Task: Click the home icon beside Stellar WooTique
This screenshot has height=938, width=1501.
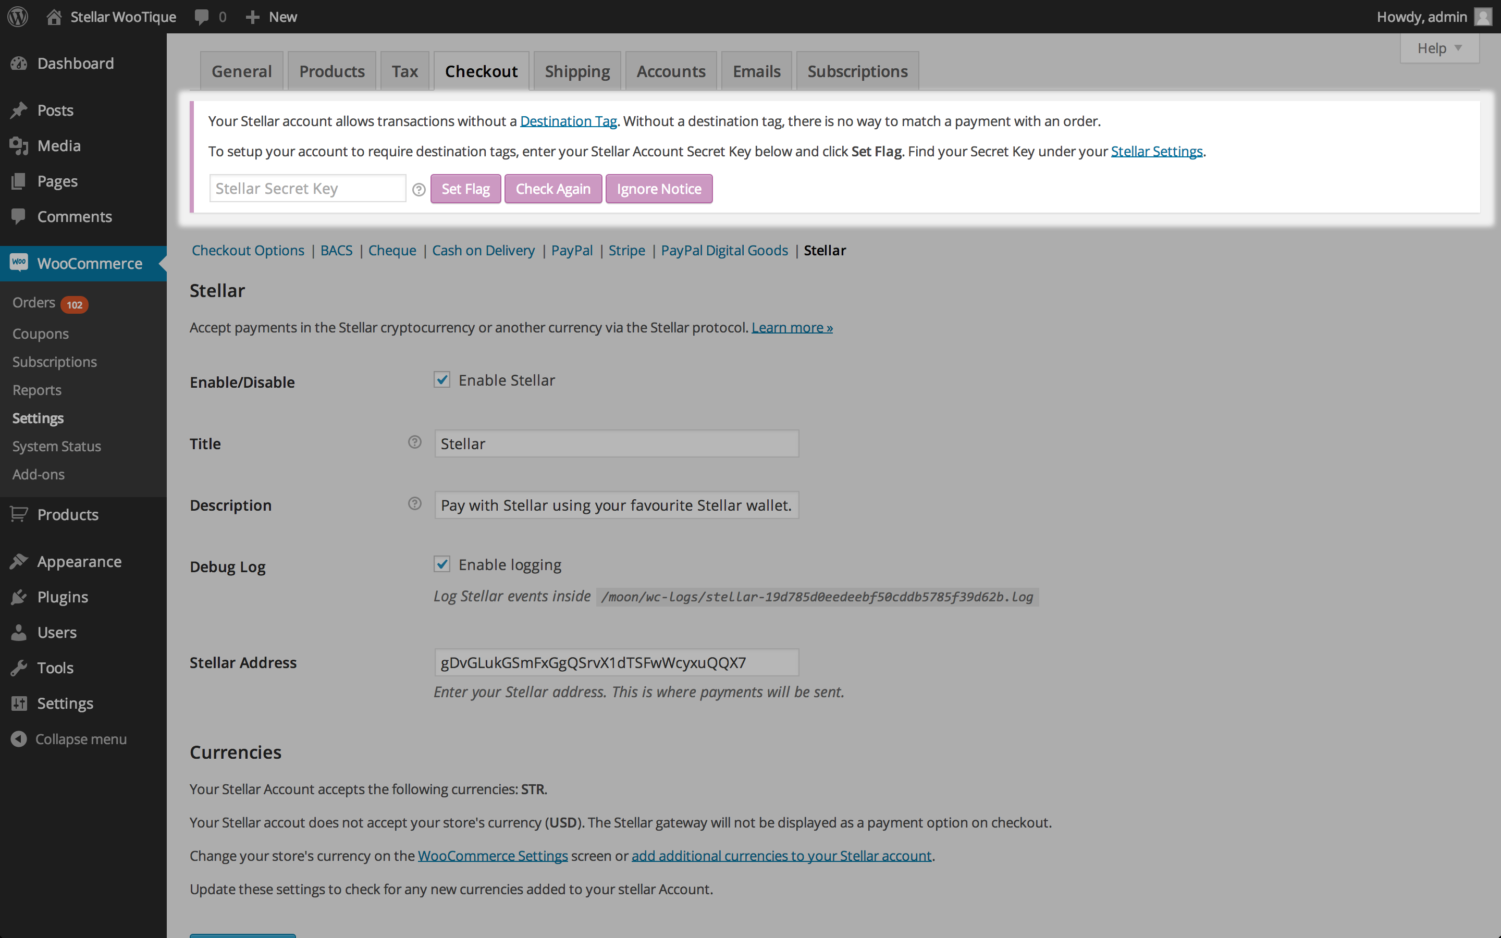Action: pos(54,17)
